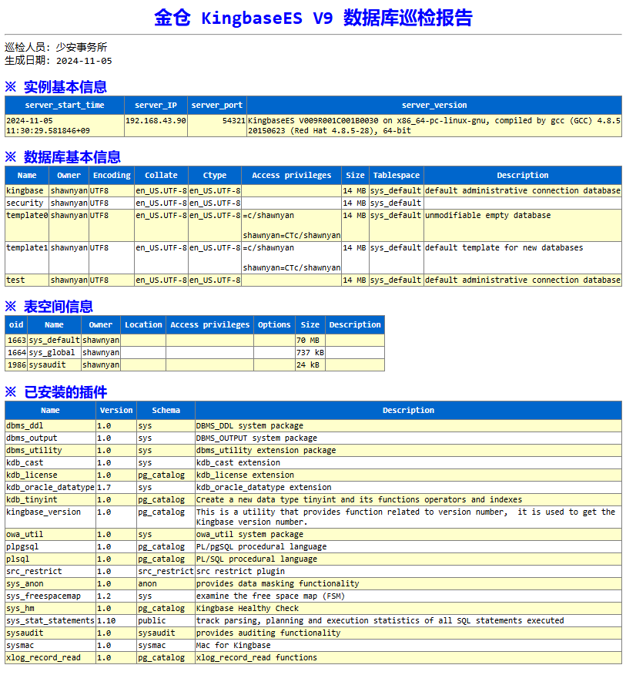
Task: Click the Tablespace column header
Action: coord(397,175)
